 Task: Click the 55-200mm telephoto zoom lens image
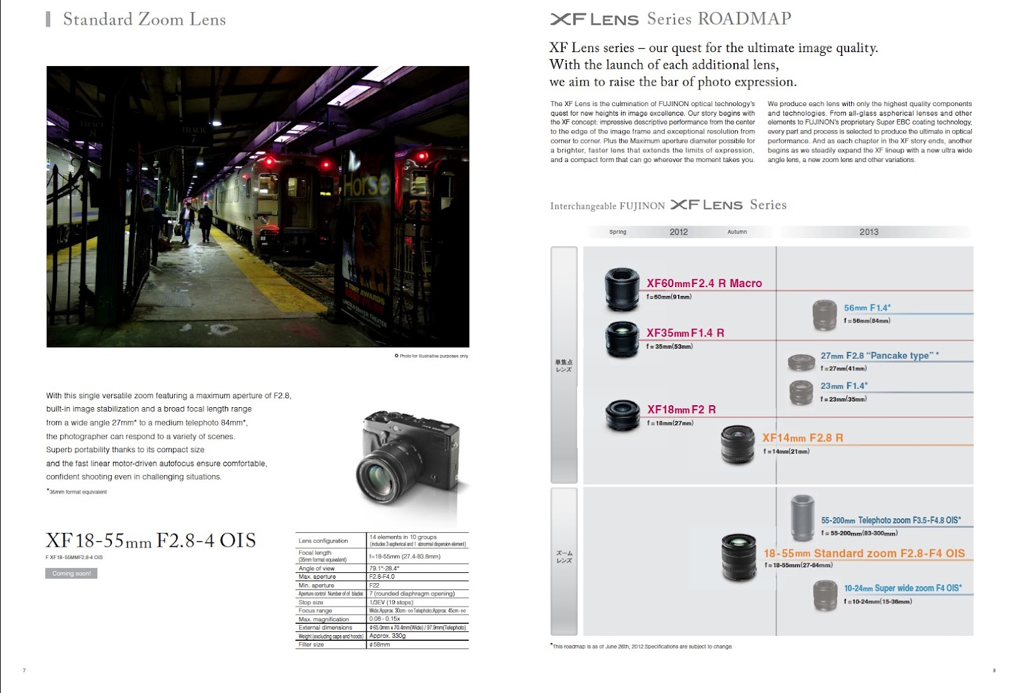click(x=802, y=518)
